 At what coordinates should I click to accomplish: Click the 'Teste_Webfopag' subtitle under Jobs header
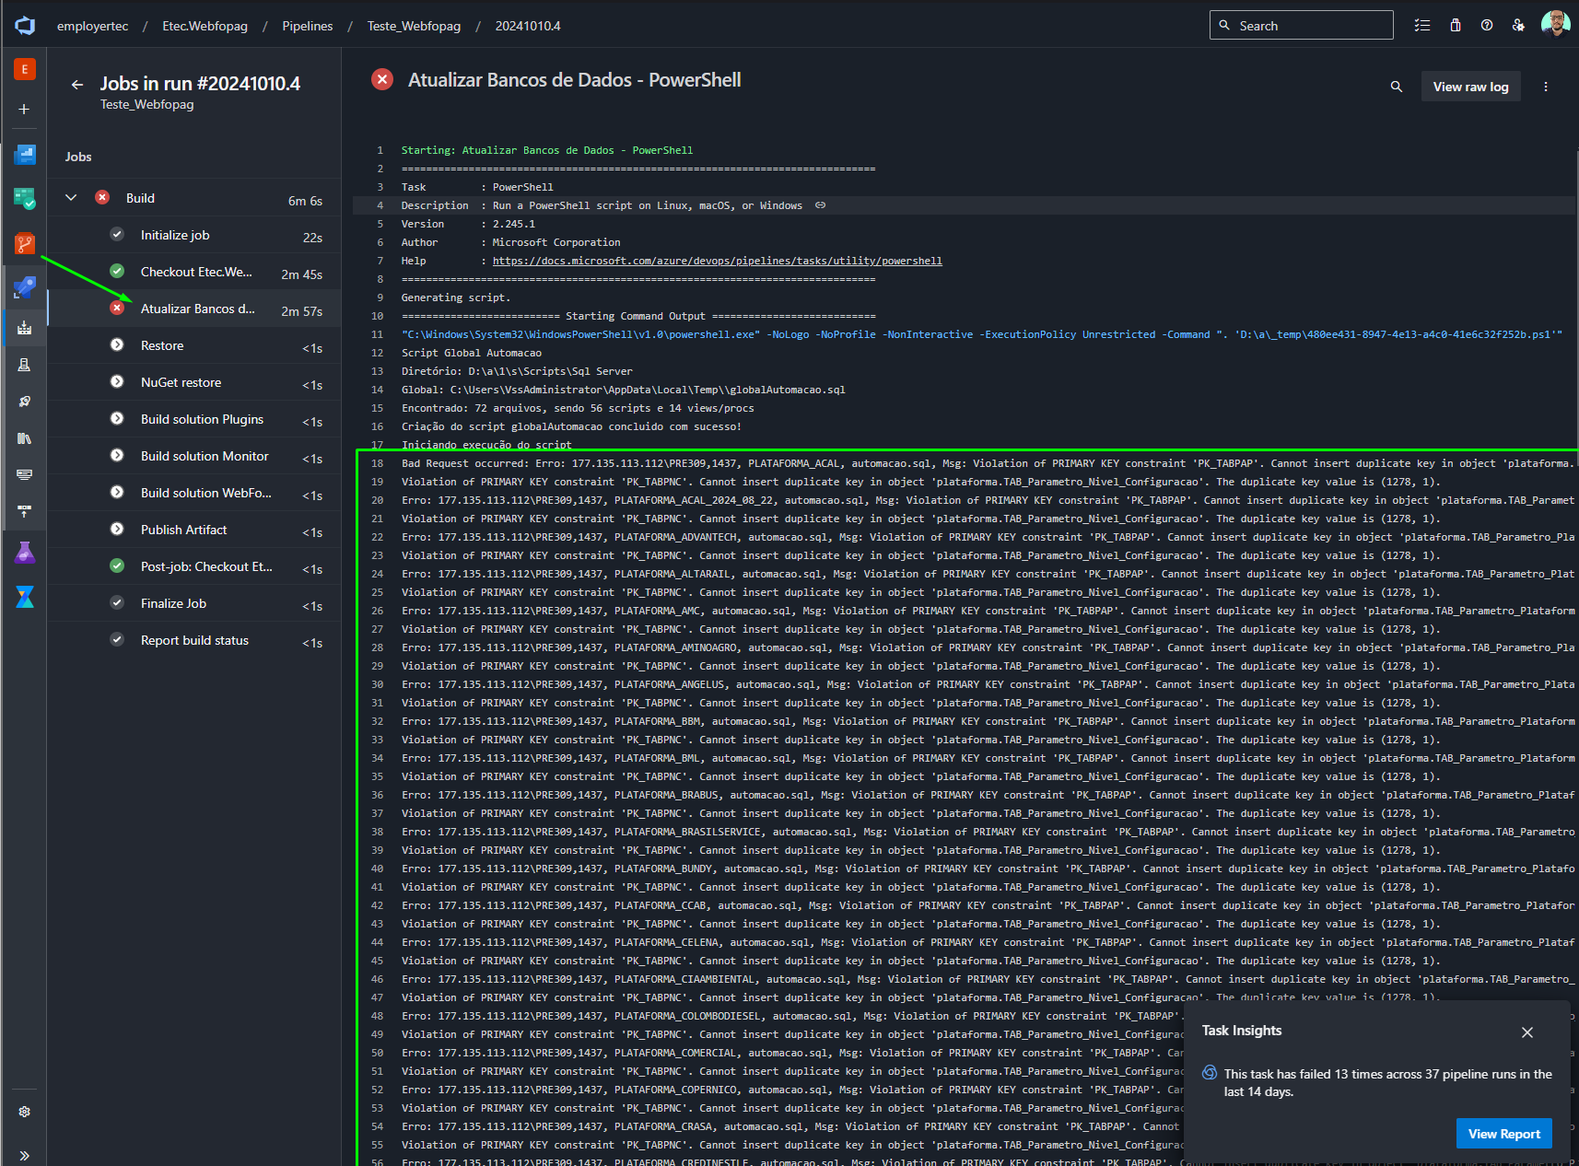pos(147,105)
